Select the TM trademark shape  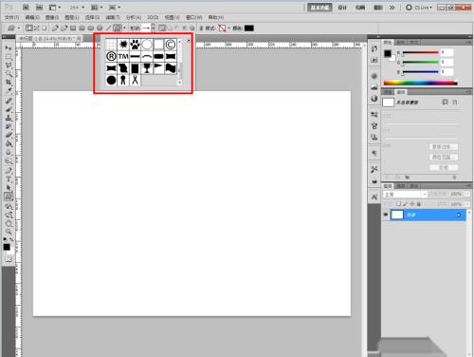coord(123,56)
